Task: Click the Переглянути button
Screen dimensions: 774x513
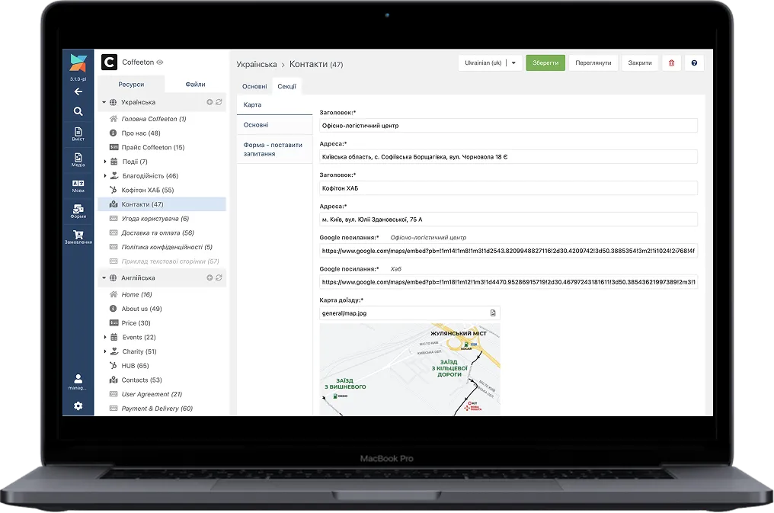Action: (593, 63)
